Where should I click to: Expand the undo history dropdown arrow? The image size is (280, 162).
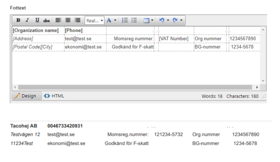point(168,20)
